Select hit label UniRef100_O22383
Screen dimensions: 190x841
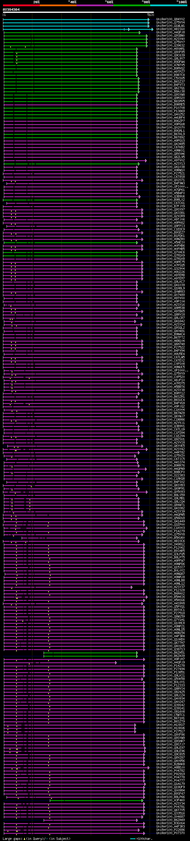pos(170,475)
